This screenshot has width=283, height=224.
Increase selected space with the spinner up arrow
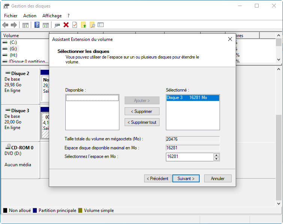click(x=216, y=155)
